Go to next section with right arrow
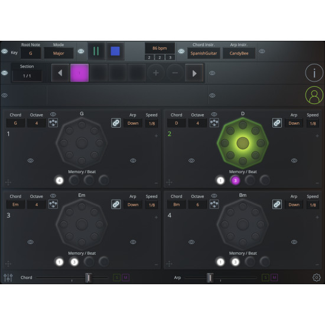 pyautogui.click(x=194, y=73)
